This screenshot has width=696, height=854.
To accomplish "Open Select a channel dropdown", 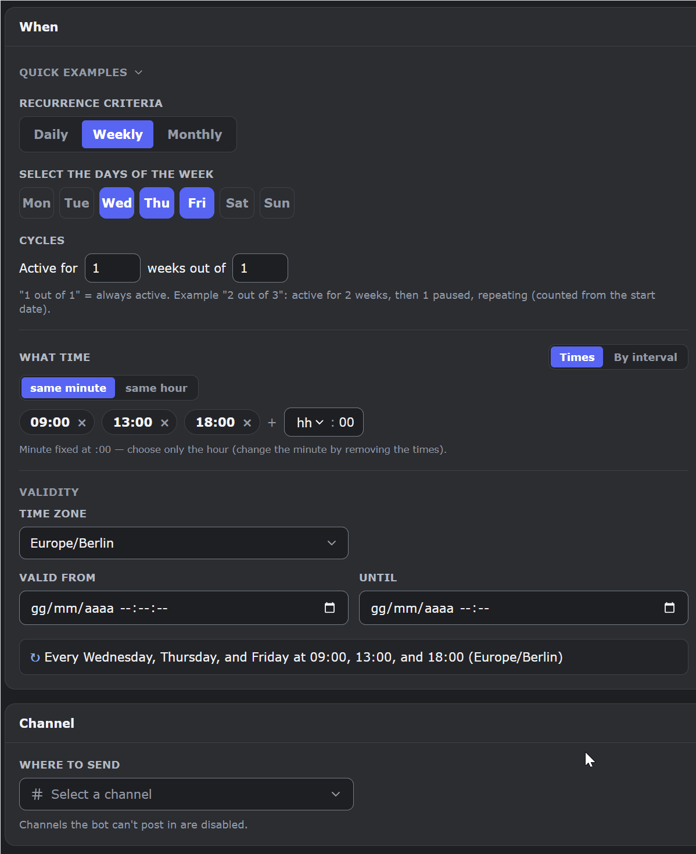I will pos(186,794).
